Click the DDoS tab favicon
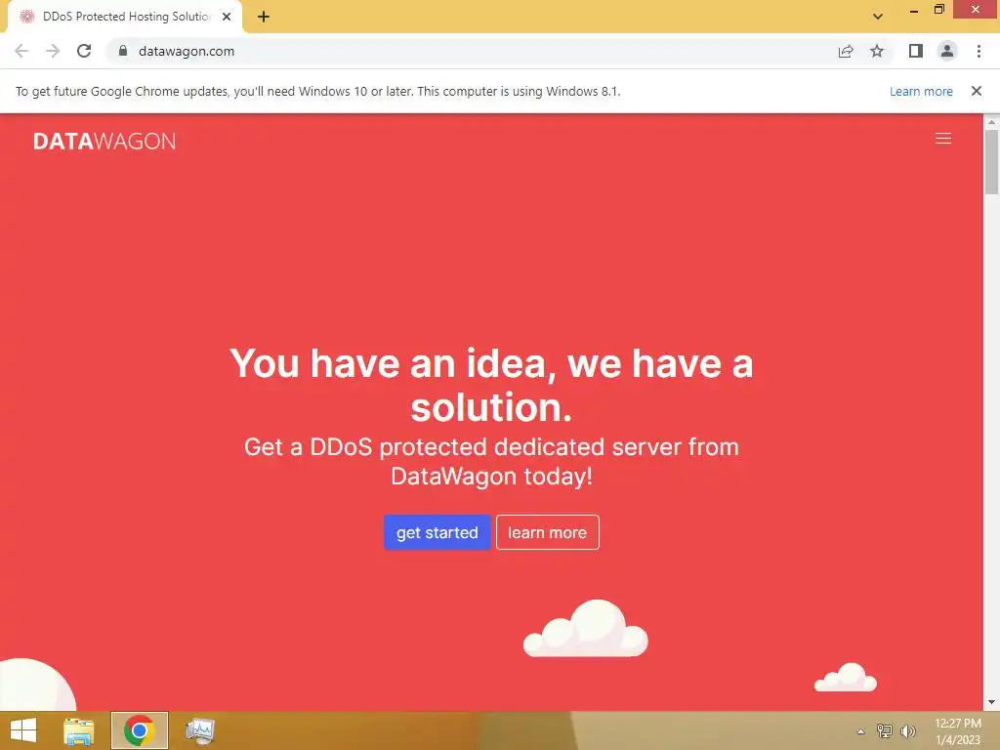 click(26, 17)
